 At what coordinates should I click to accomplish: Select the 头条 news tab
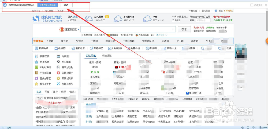39,92
